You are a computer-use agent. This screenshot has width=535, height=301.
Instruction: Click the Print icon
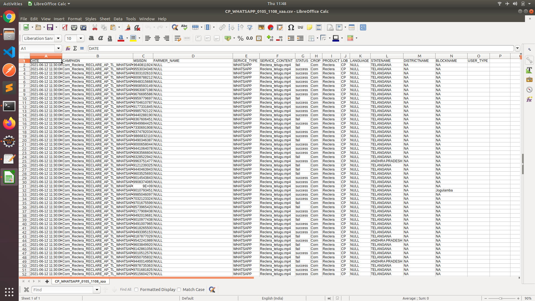tap(74, 27)
